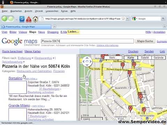
Task: Open the Mehr... map options button
Action: (x=113, y=58)
